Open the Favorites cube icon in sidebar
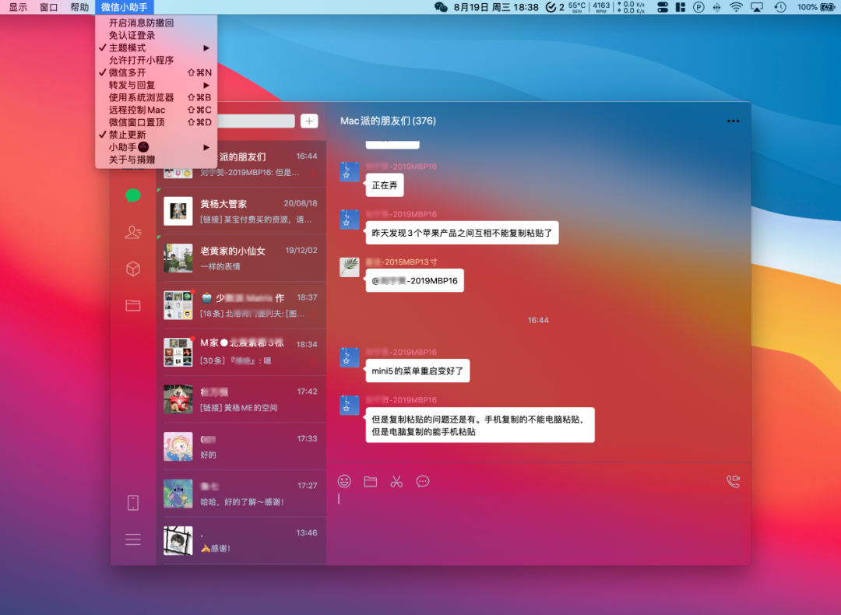The height and width of the screenshot is (615, 841). click(x=133, y=269)
